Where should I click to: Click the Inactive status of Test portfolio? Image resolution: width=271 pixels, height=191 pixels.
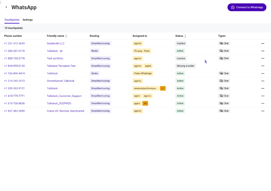(181, 58)
